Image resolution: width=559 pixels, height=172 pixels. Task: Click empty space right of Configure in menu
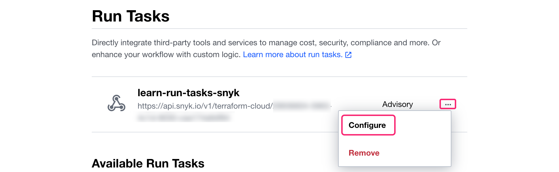point(422,125)
